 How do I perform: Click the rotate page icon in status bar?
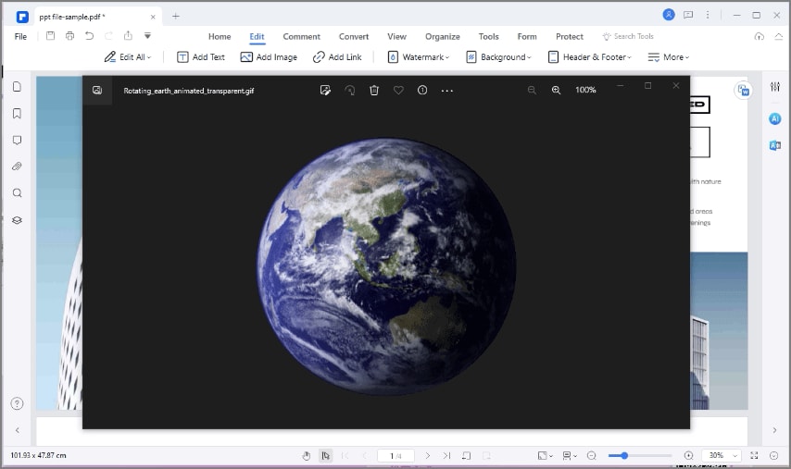pos(467,455)
